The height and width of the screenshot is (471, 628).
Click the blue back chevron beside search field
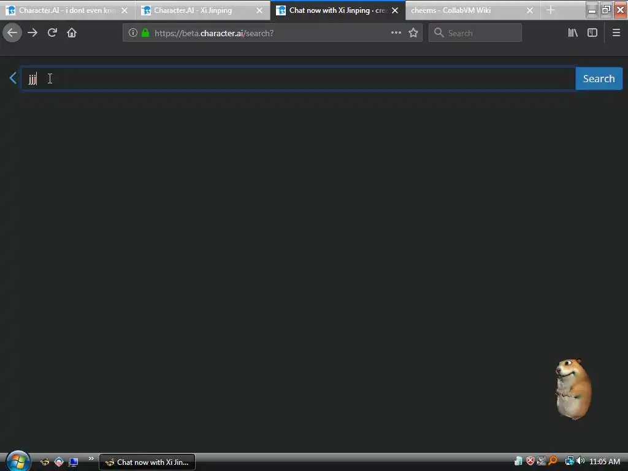click(x=13, y=78)
